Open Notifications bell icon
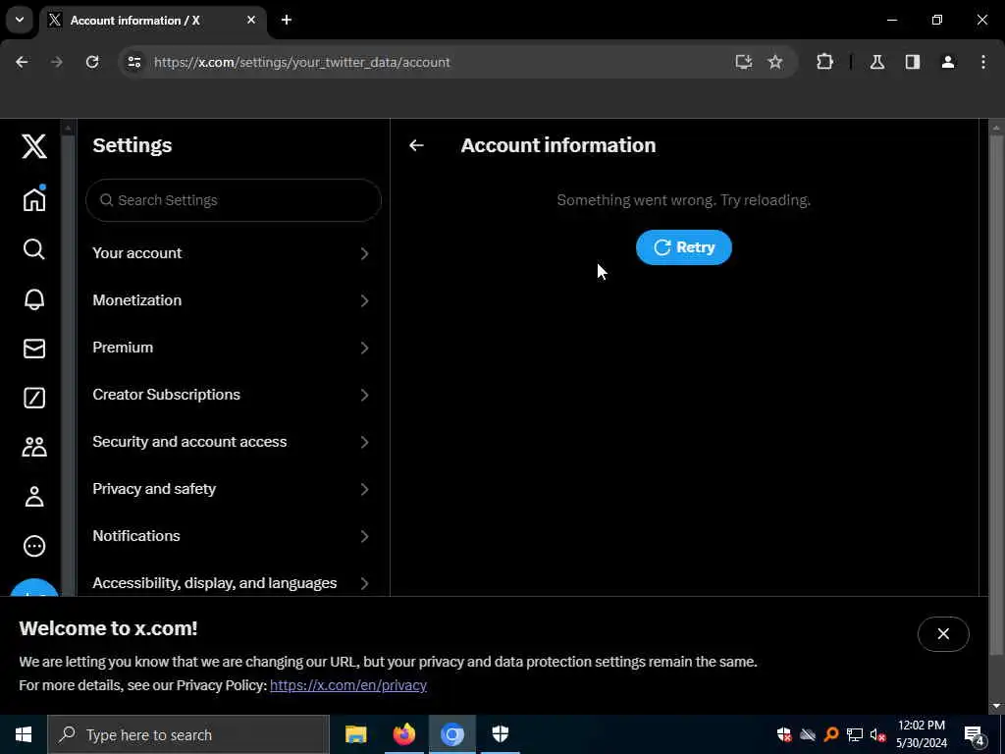1005x754 pixels. [x=34, y=298]
